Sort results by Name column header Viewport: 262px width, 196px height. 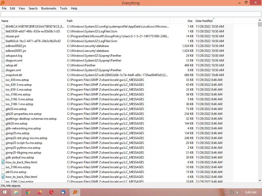click(x=33, y=21)
